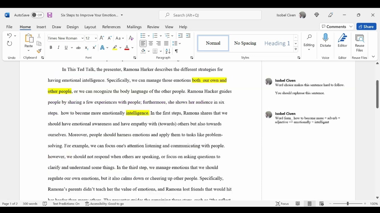380x213 pixels.
Task: Expand the Styles gallery more arrow
Action: click(x=296, y=49)
